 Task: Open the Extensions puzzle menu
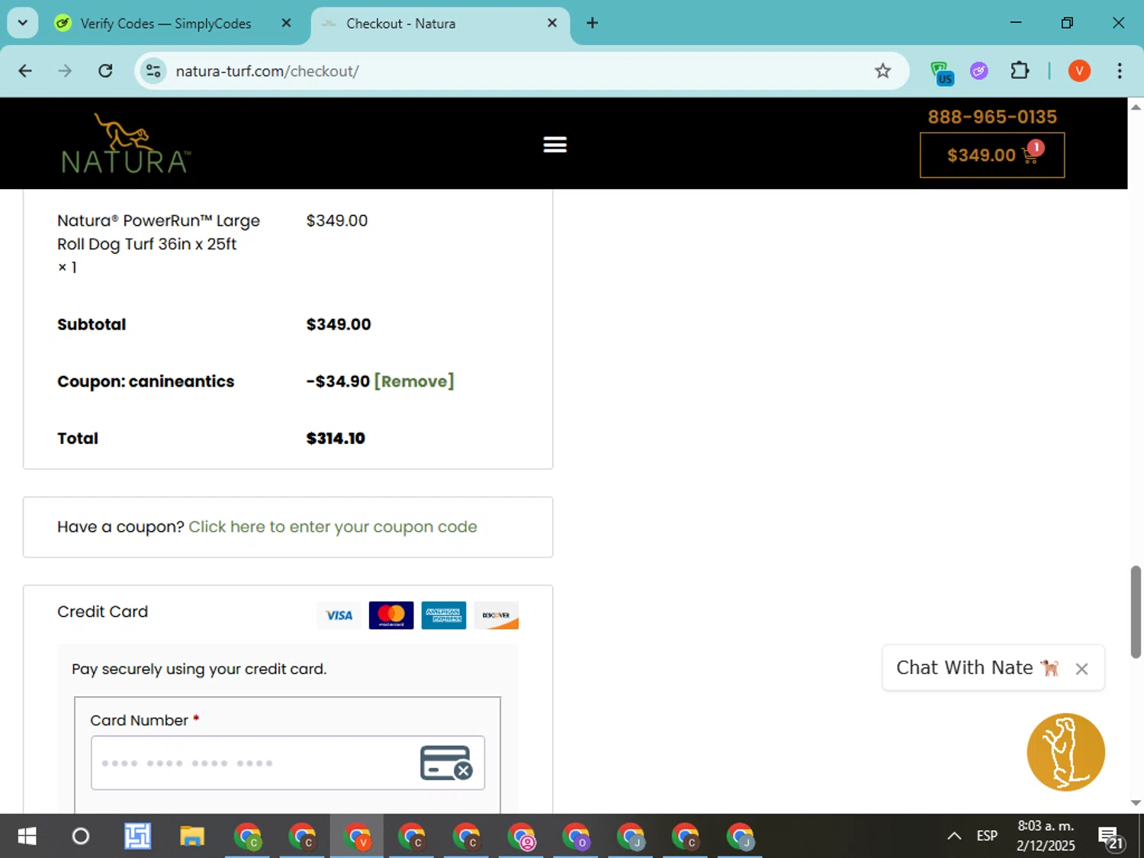pos(1020,71)
